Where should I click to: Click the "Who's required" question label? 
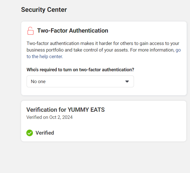[80, 70]
